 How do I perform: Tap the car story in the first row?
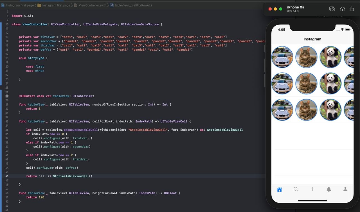pos(282,57)
